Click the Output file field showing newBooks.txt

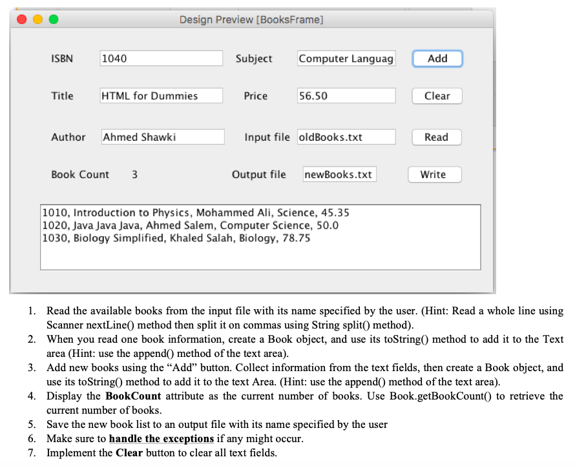point(340,174)
